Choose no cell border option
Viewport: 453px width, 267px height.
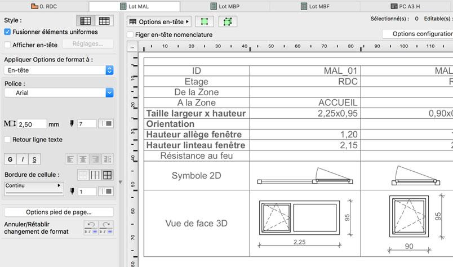point(83,175)
